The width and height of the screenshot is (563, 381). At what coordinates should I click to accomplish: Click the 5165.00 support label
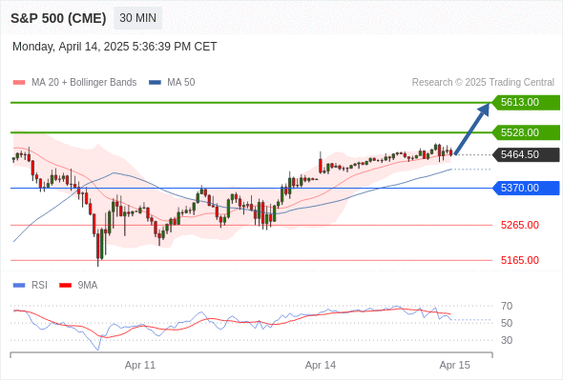coord(519,260)
